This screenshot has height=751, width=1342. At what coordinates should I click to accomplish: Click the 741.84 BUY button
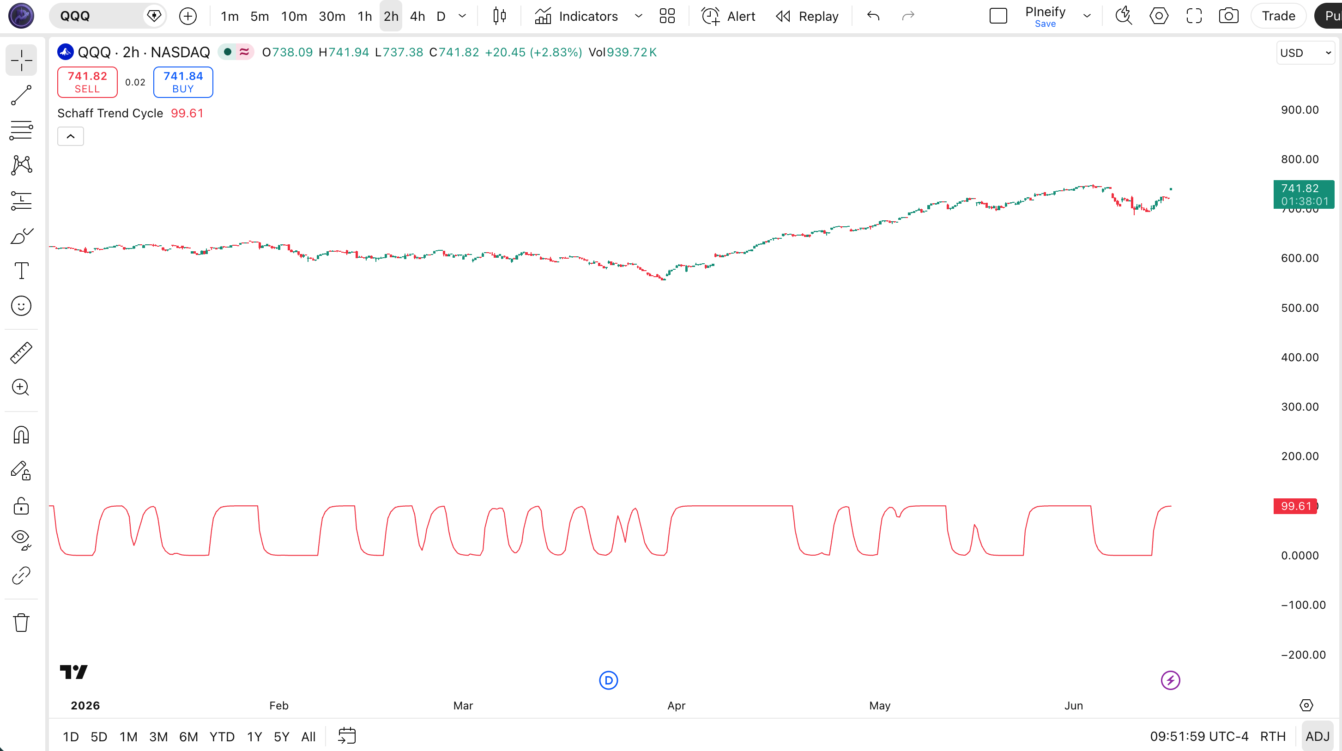click(x=183, y=82)
